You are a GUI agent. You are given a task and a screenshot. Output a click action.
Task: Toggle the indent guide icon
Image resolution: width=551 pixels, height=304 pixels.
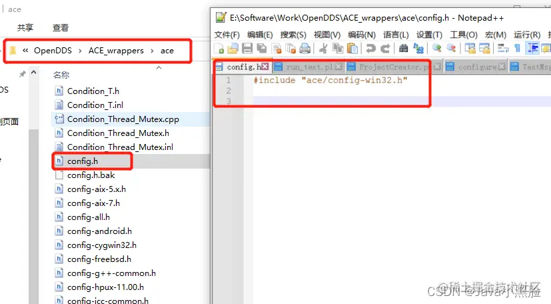click(x=532, y=48)
